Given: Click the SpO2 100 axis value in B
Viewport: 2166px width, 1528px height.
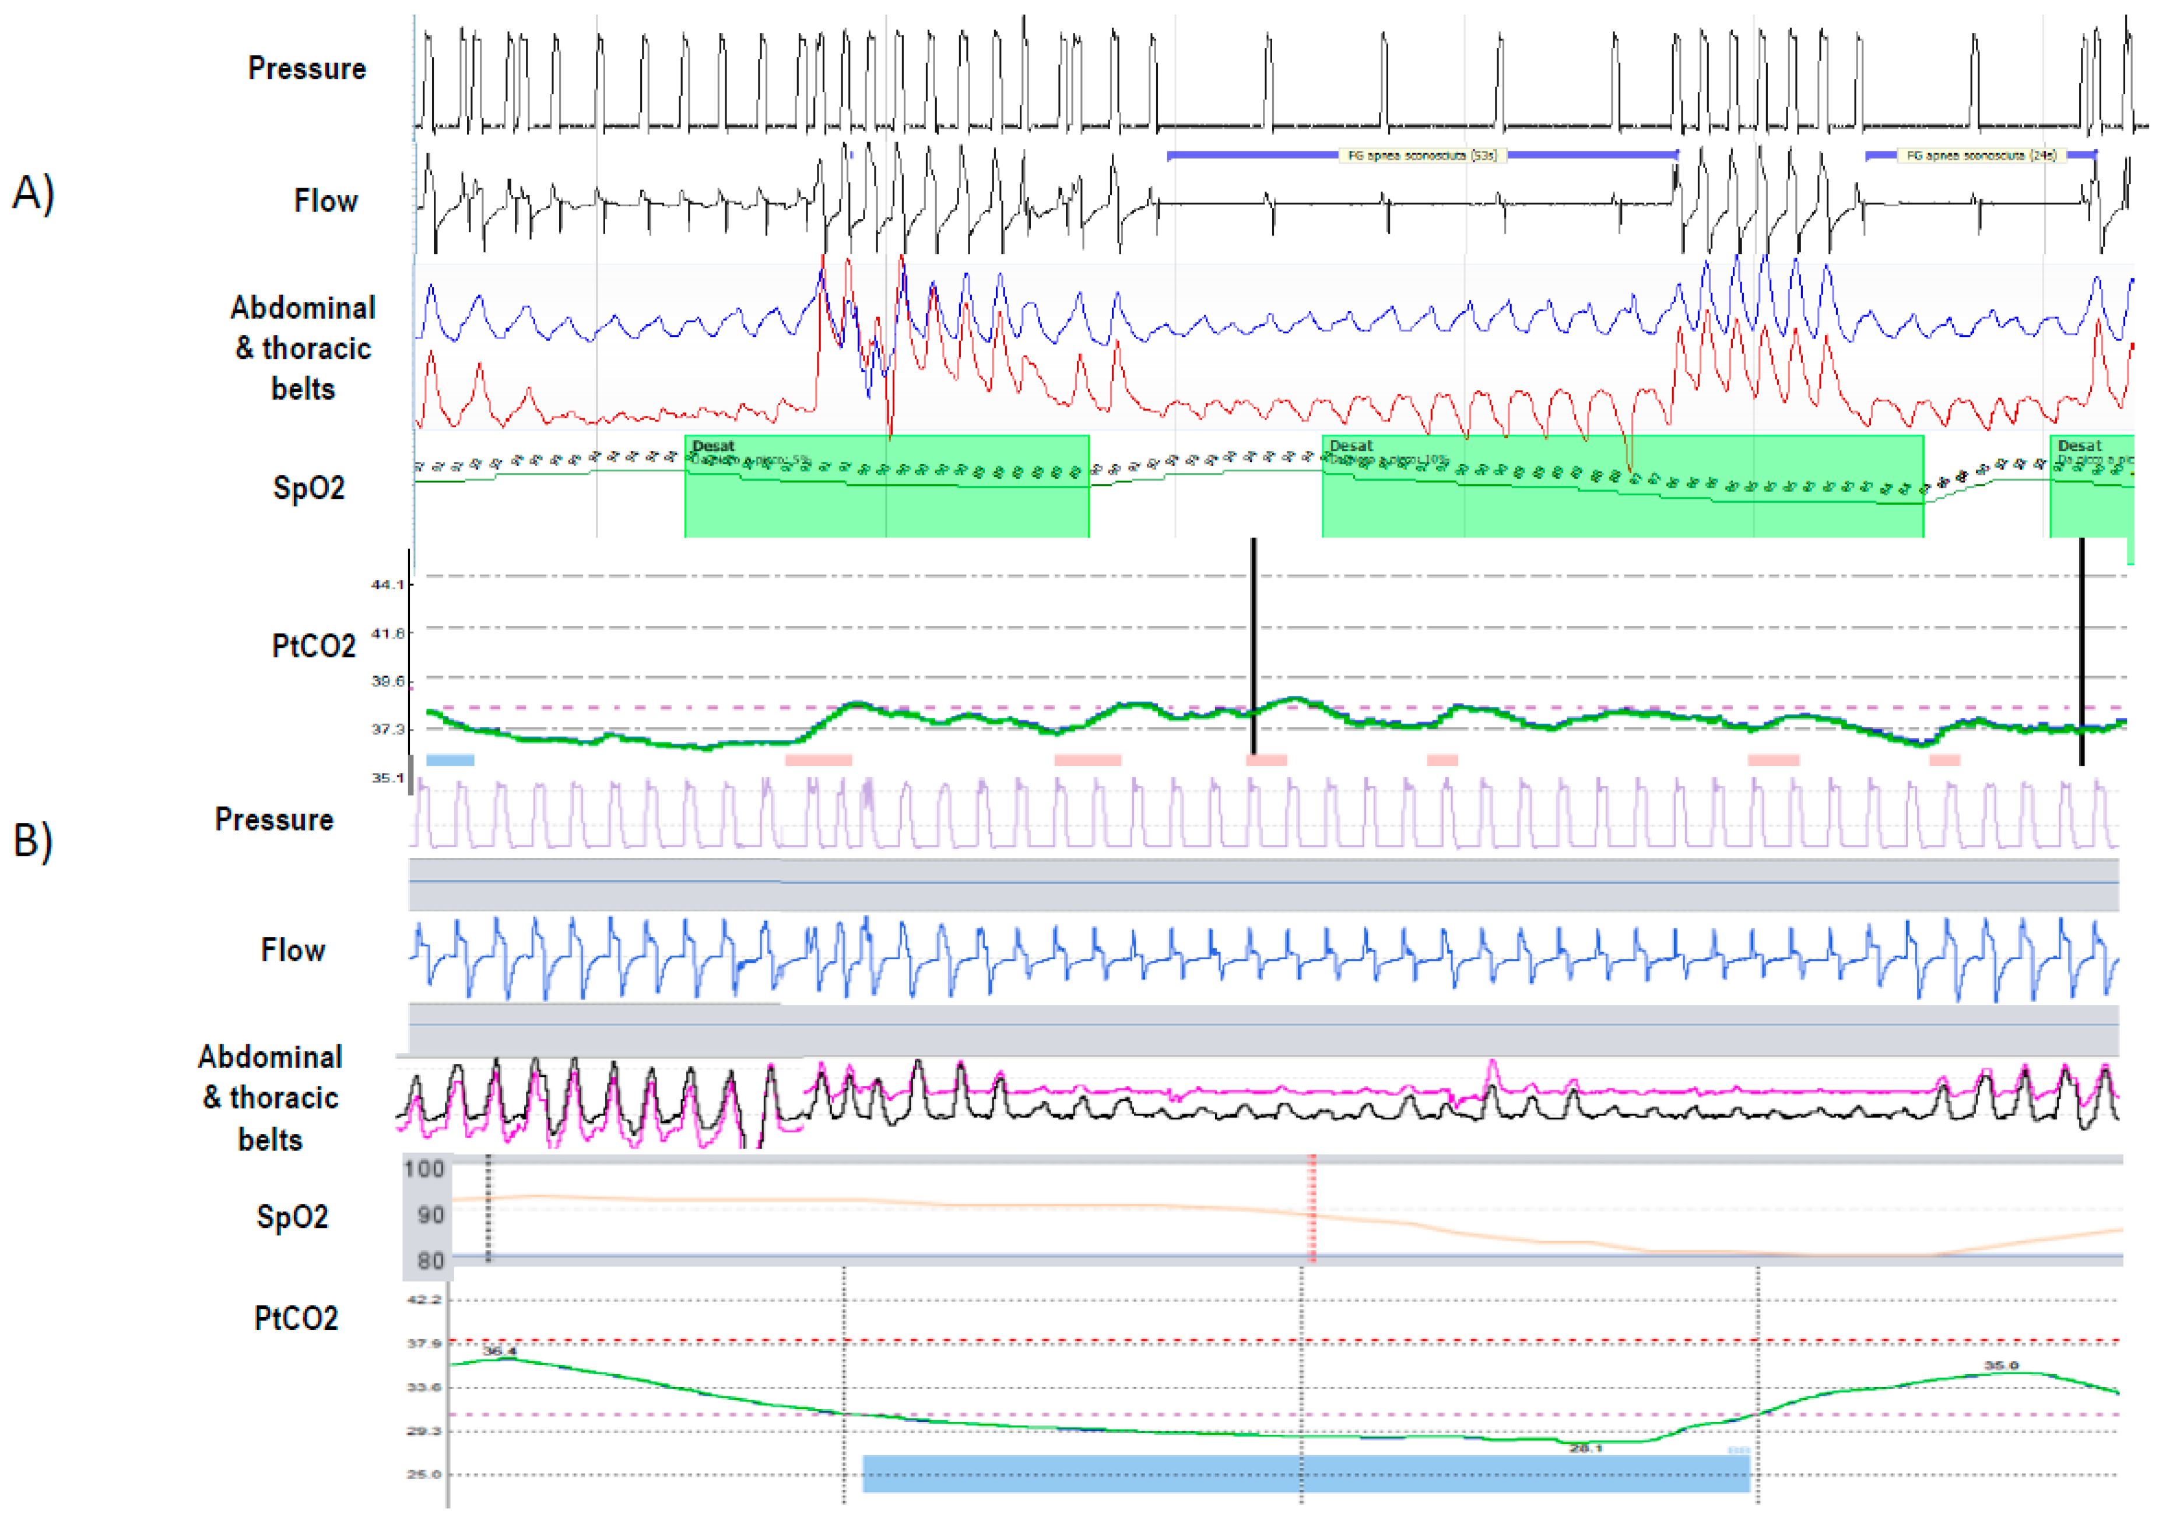Looking at the screenshot, I should [423, 1168].
